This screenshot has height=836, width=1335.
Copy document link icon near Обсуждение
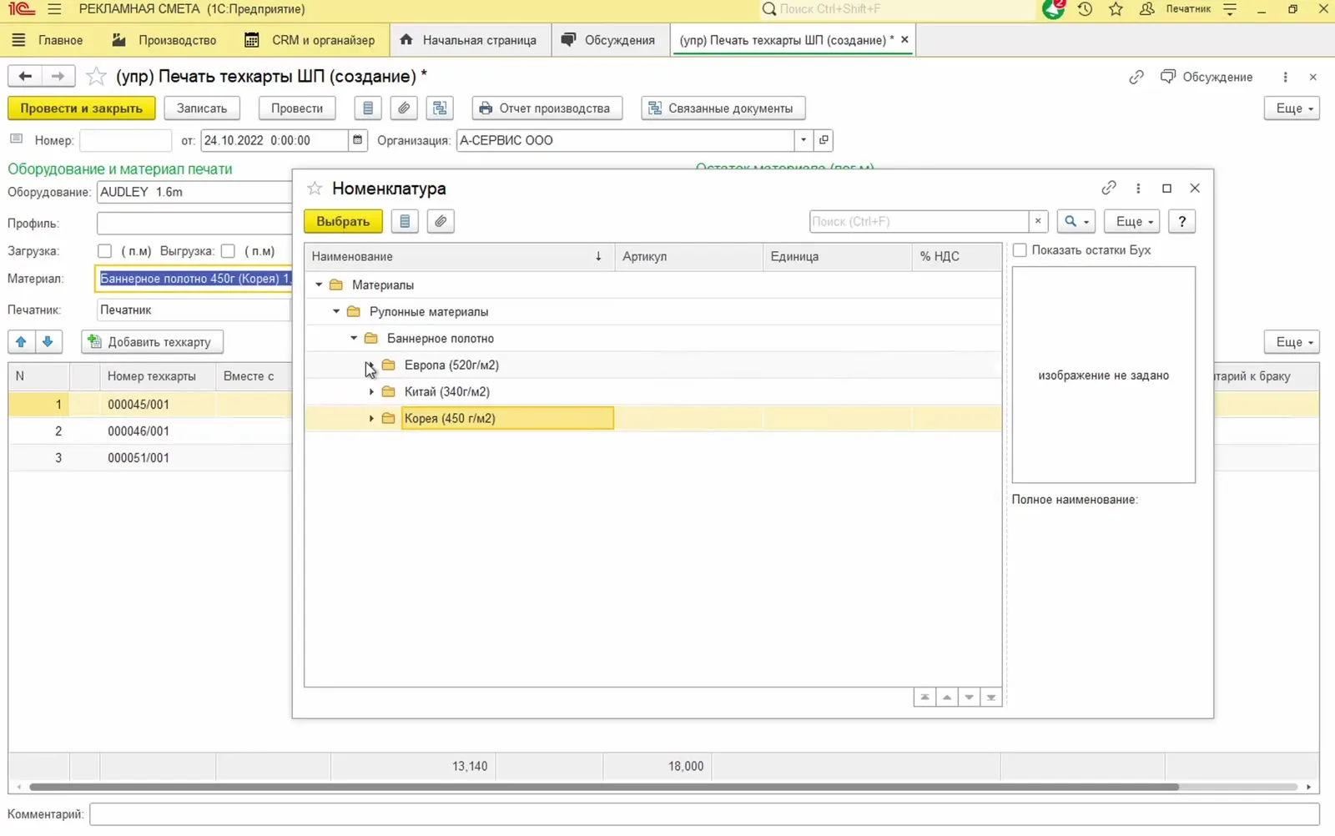tap(1136, 77)
